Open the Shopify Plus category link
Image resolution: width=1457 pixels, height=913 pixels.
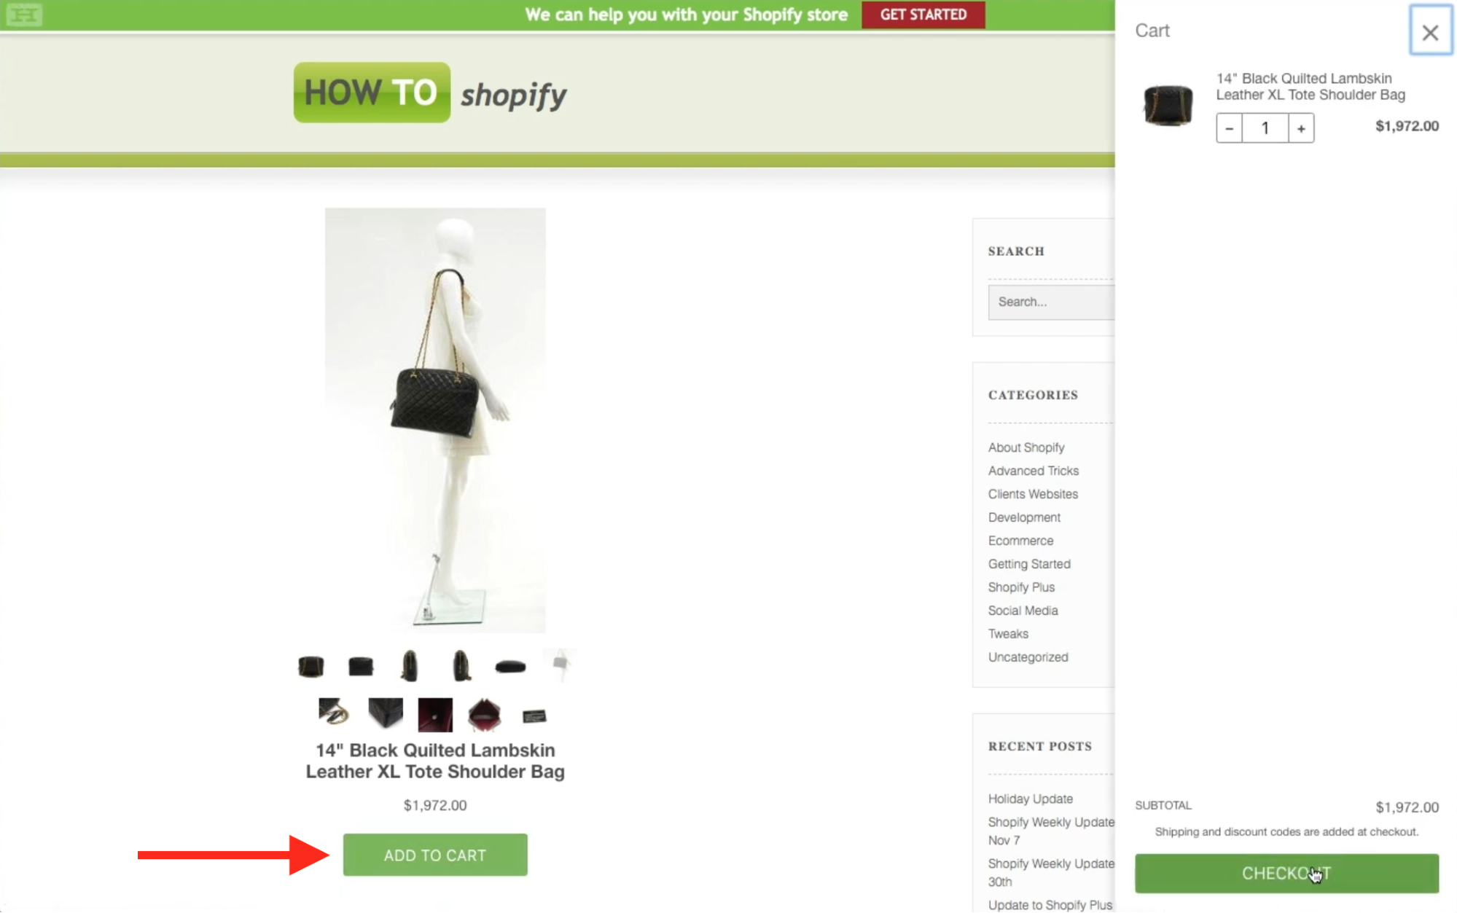point(1021,587)
